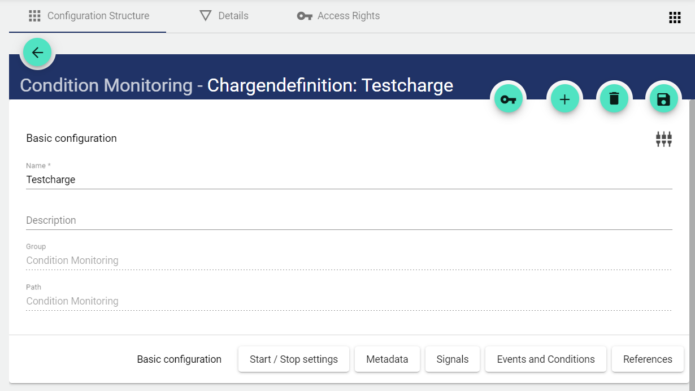Click the Path field showing Condition Monitoring

point(349,301)
